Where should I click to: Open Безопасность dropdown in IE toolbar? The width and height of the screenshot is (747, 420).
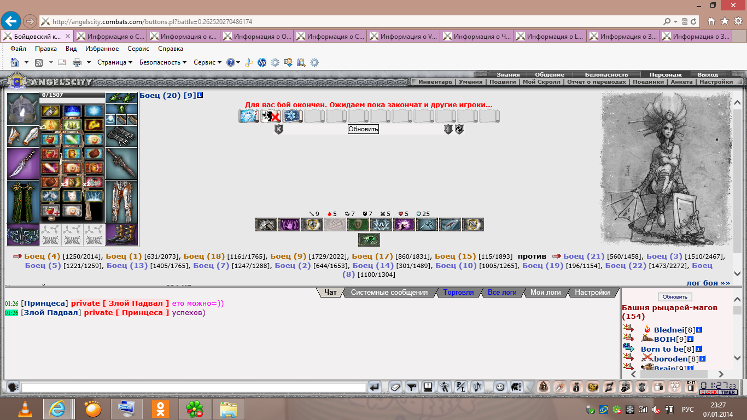[x=163, y=62]
